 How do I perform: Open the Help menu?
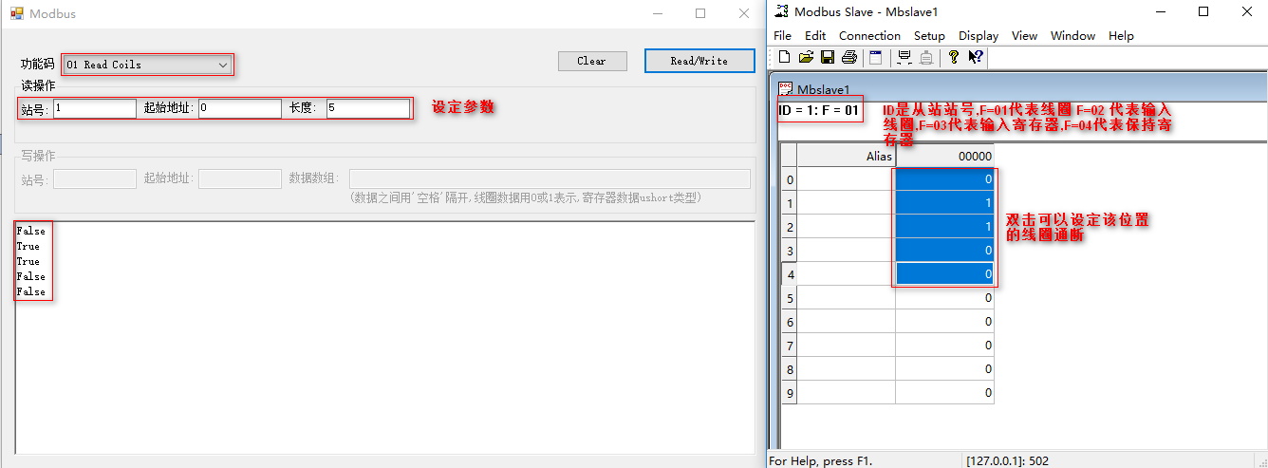point(1121,35)
